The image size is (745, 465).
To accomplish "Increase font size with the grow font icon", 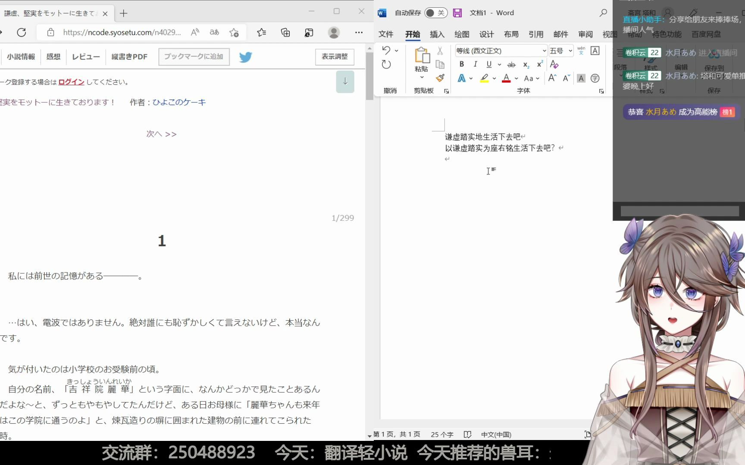I will [552, 78].
